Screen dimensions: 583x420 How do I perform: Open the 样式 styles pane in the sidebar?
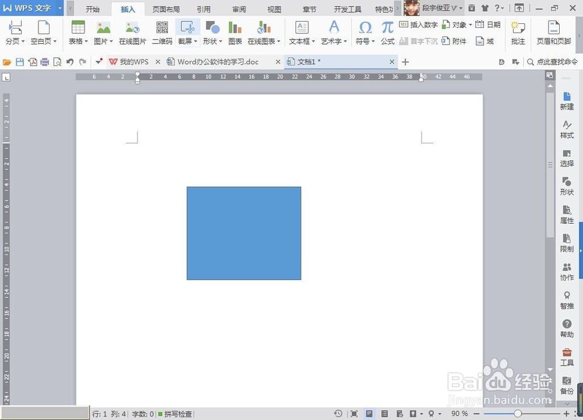(567, 129)
